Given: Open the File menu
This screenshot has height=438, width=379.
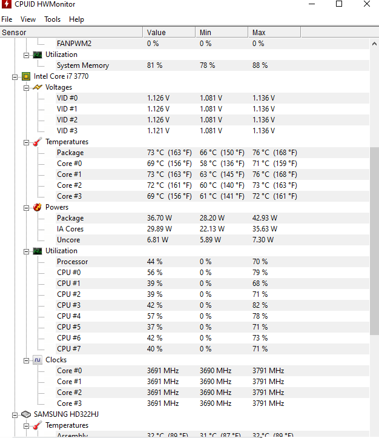Looking at the screenshot, I should pos(7,19).
